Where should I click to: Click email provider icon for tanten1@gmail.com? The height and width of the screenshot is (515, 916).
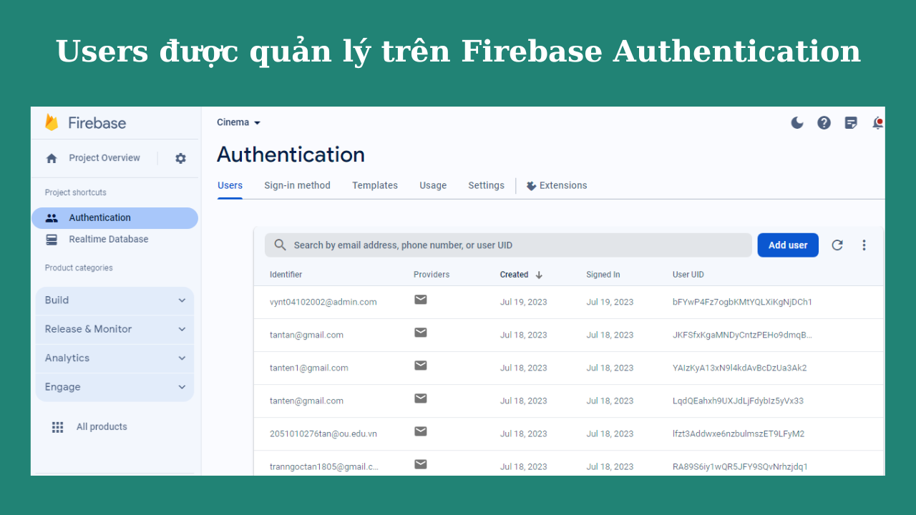[x=421, y=366]
